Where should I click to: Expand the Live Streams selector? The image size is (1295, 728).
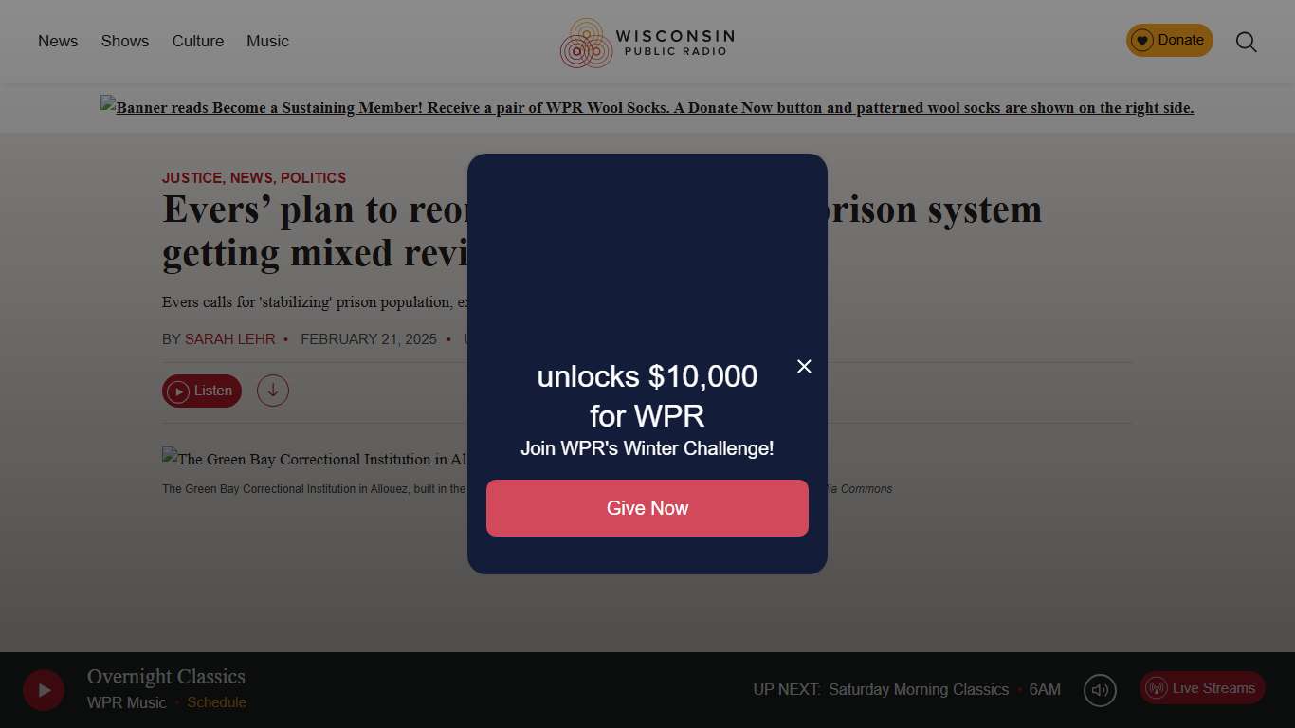click(1202, 688)
